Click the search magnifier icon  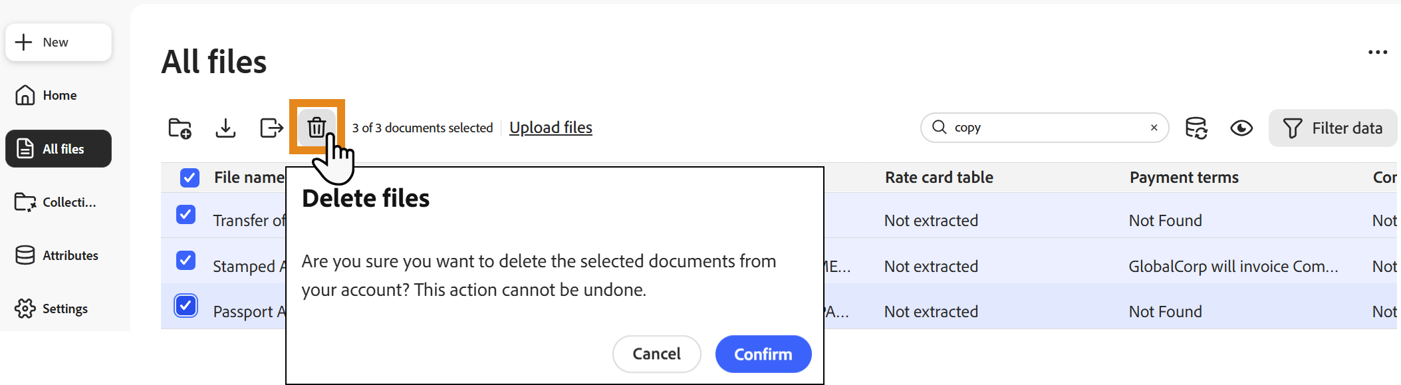pos(939,127)
